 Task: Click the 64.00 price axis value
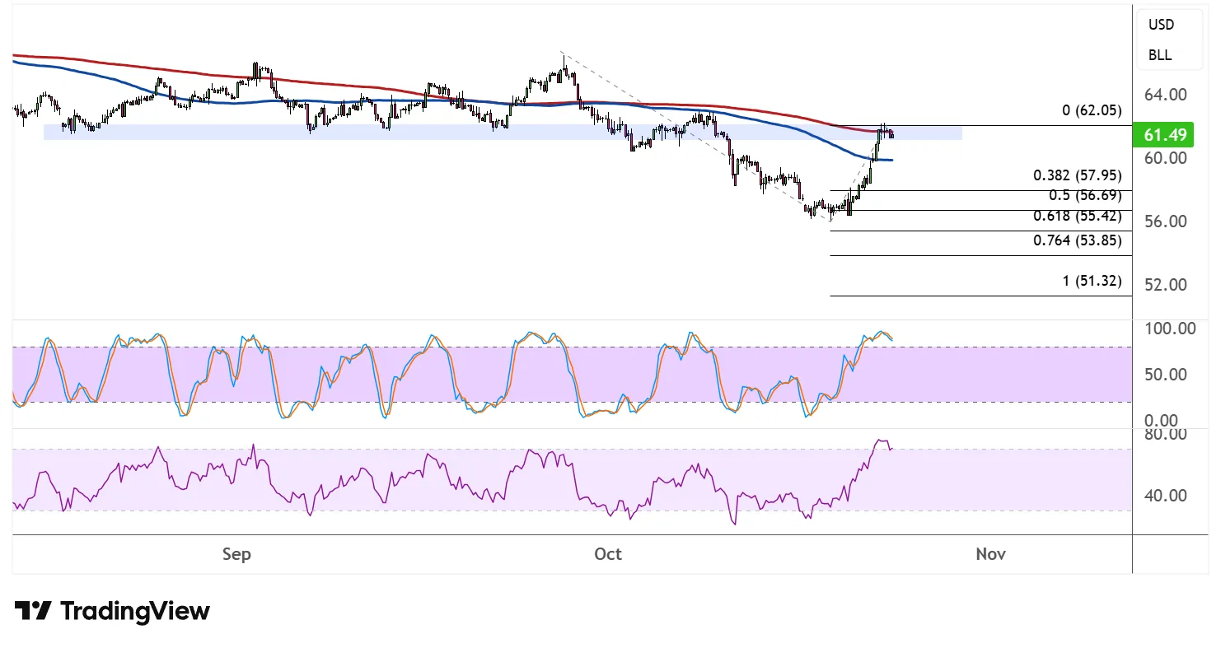(1166, 95)
